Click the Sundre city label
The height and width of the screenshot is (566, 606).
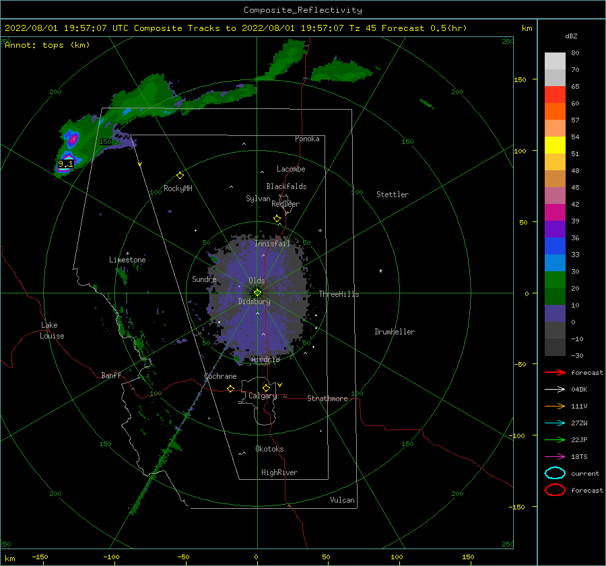tap(204, 279)
